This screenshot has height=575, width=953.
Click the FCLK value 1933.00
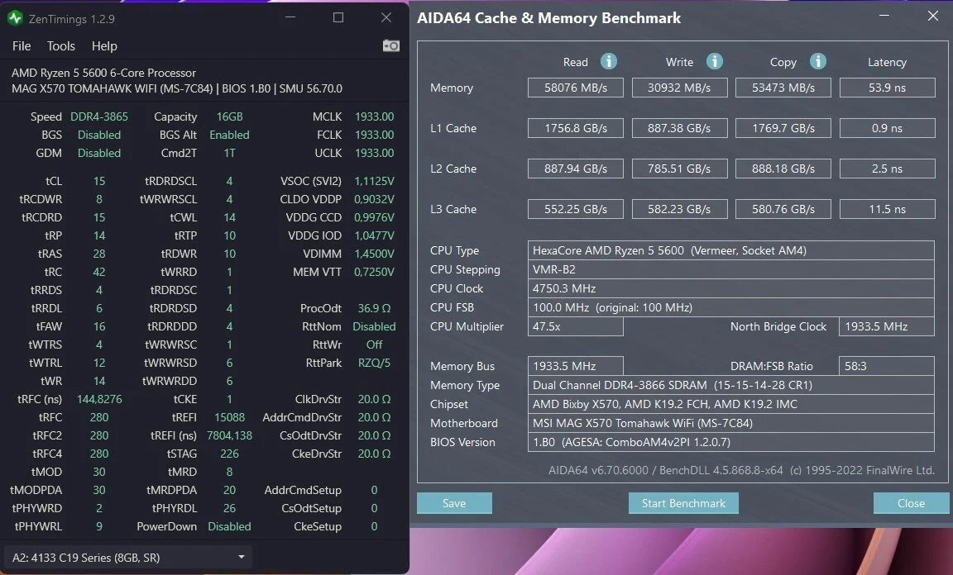375,135
